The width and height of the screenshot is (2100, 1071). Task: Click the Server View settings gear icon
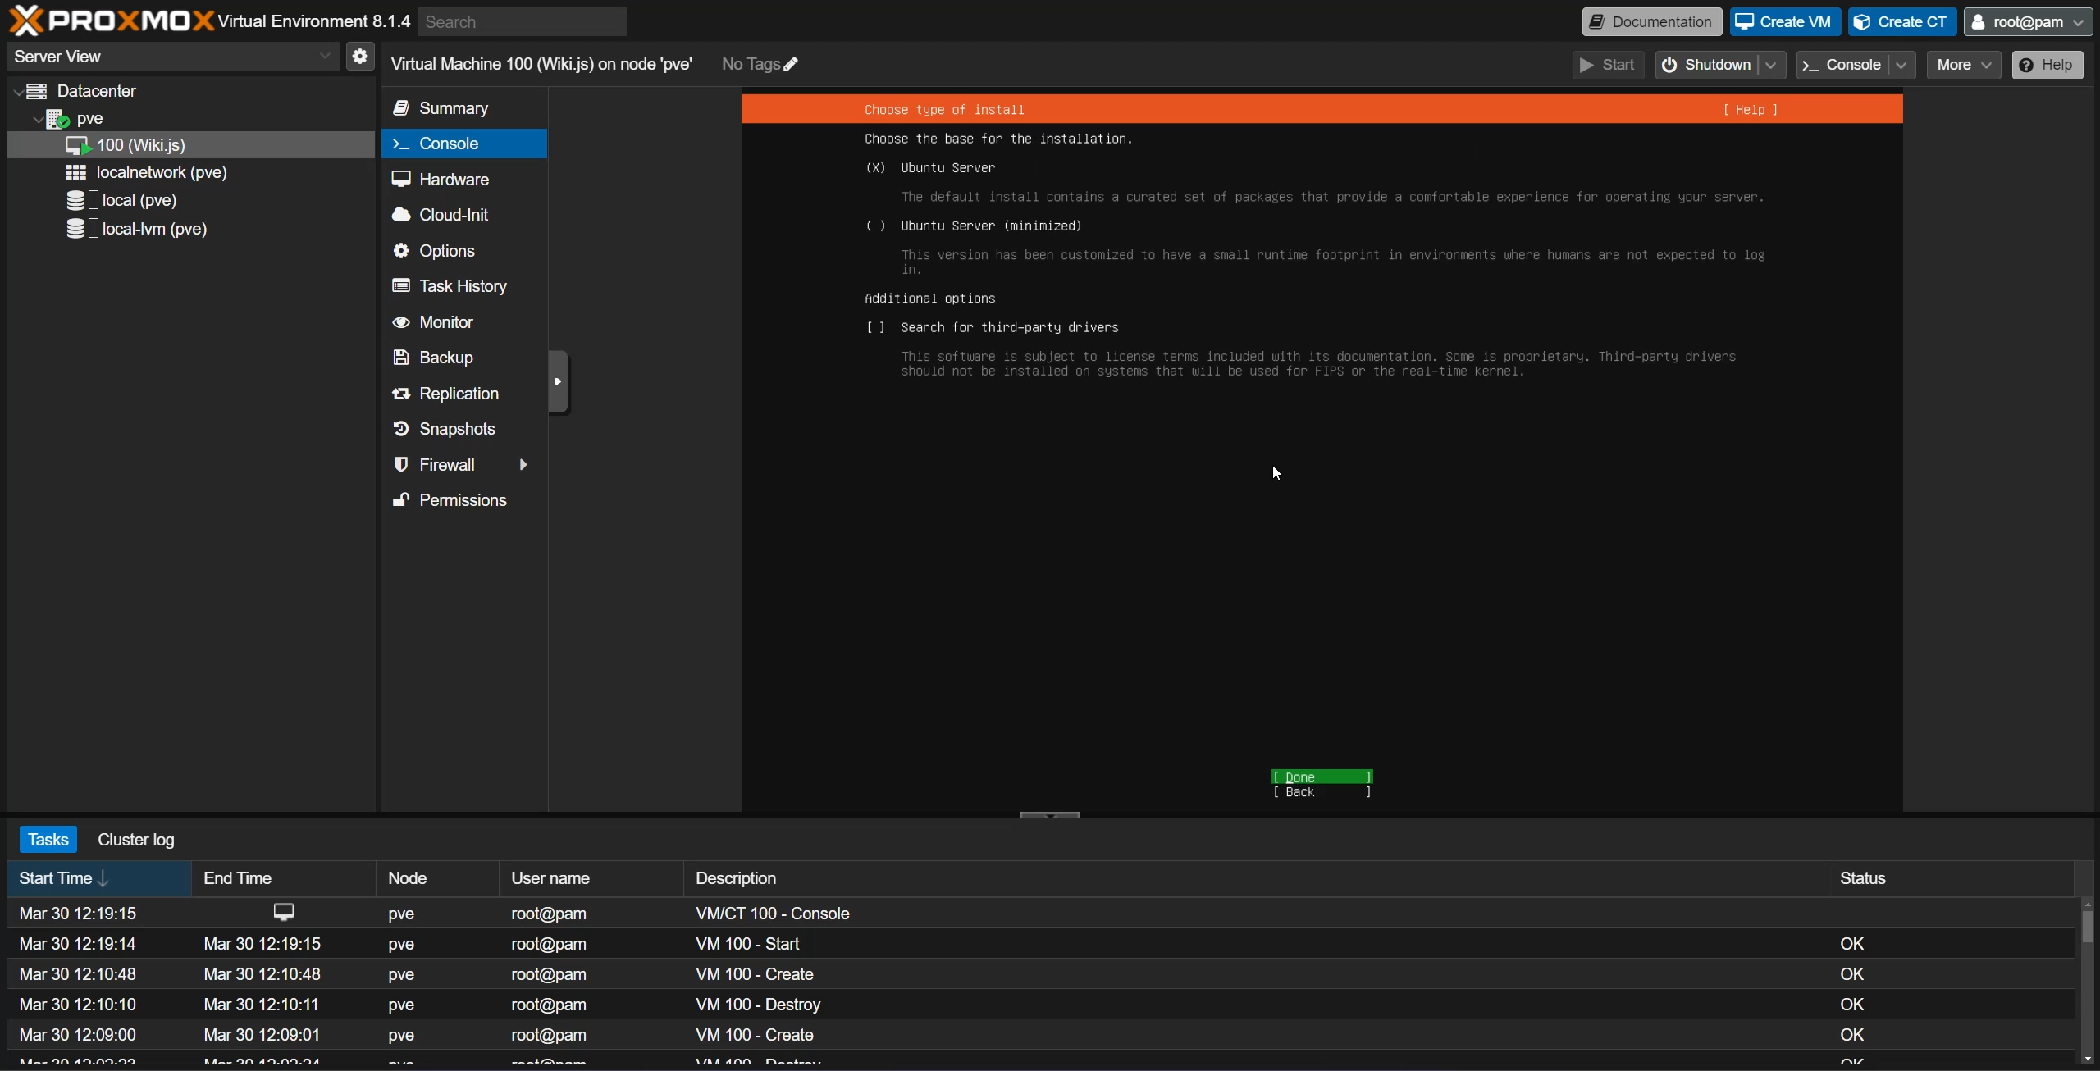(x=359, y=57)
